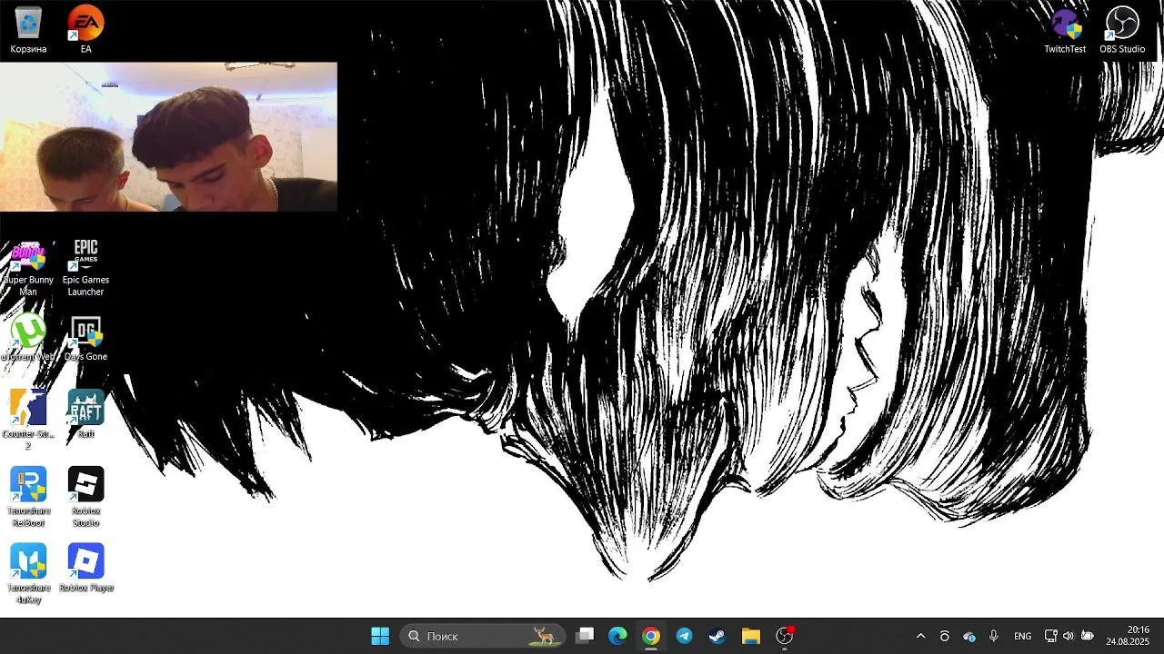Select the Raft game desktop icon
Image resolution: width=1164 pixels, height=654 pixels.
click(x=85, y=415)
